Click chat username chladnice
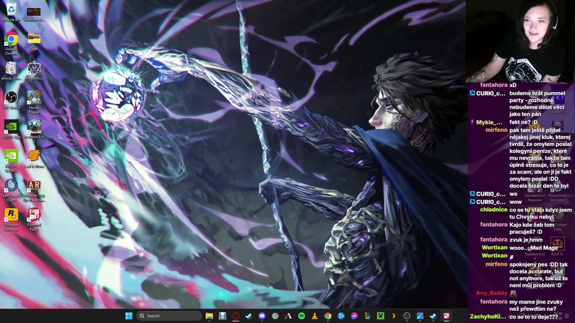This screenshot has width=575, height=323. point(494,210)
